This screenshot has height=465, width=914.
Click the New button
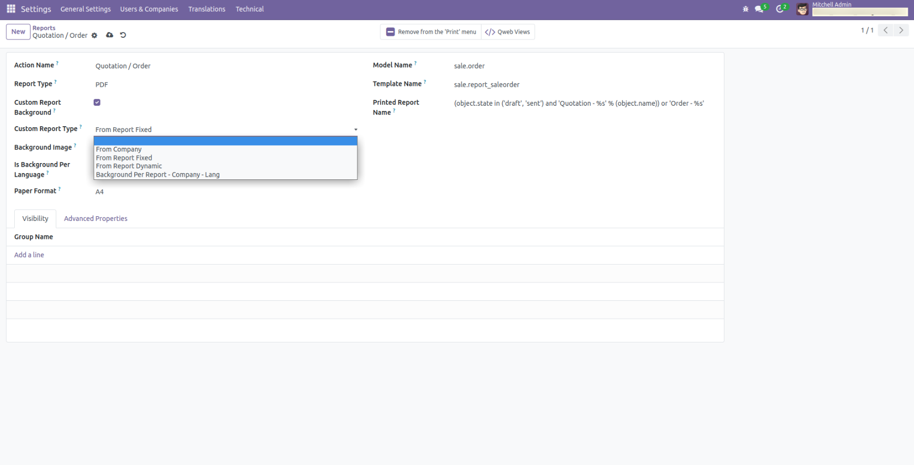[18, 32]
